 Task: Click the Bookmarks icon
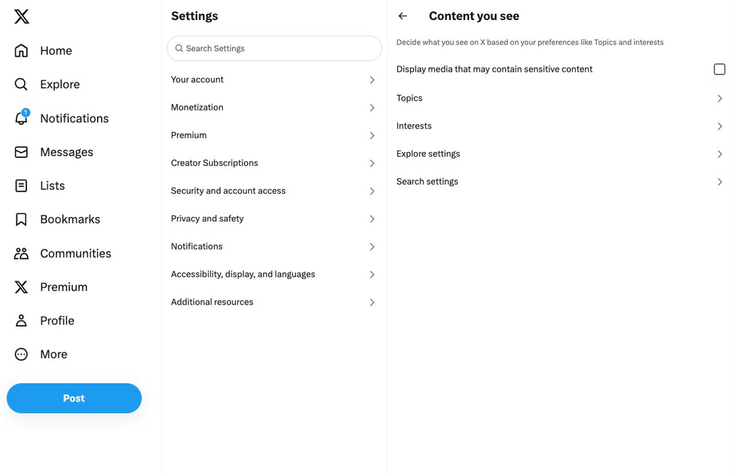click(x=21, y=219)
